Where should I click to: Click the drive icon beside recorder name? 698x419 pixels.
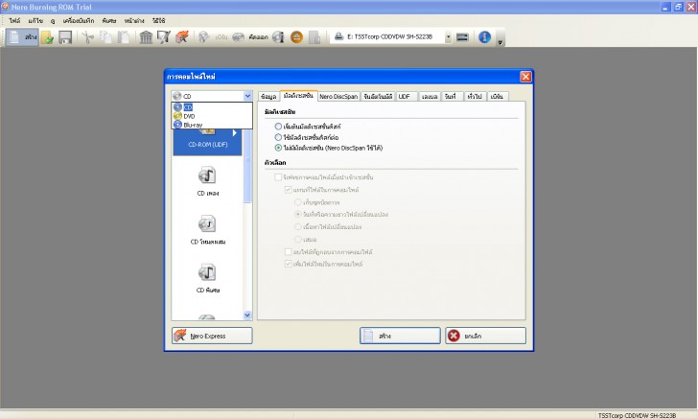(338, 36)
